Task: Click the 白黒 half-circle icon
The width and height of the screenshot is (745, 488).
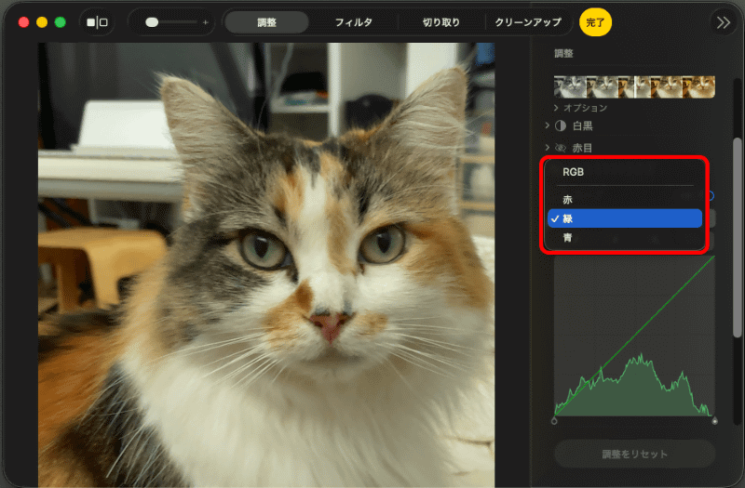Action: 561,125
